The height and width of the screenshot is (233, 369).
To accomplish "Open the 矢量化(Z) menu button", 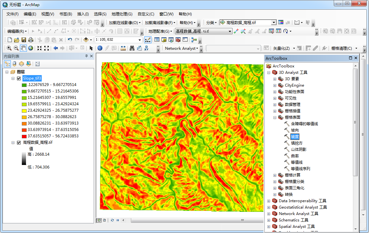I will [284, 48].
